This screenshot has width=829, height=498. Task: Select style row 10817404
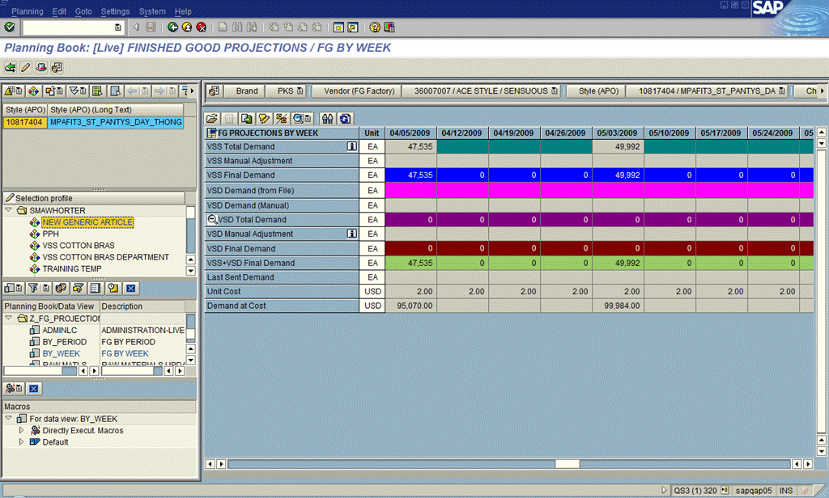(x=24, y=122)
